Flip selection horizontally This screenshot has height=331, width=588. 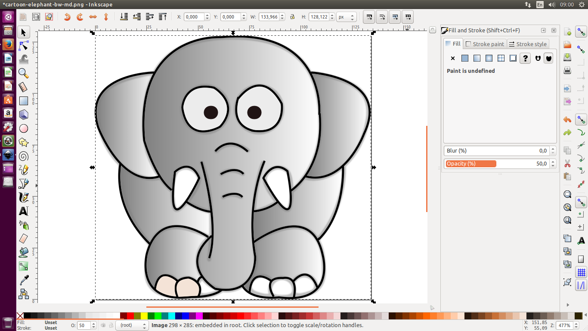point(93,17)
